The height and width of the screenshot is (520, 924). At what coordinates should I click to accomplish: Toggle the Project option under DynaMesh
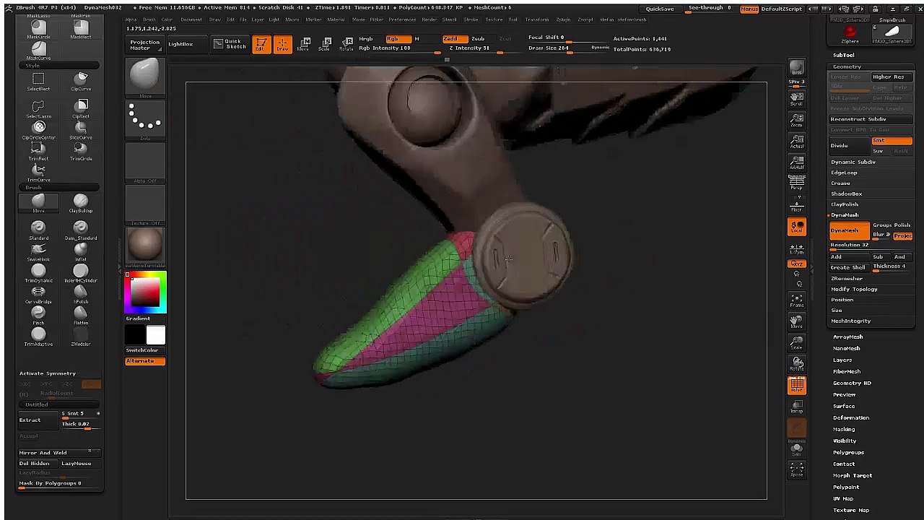[902, 236]
